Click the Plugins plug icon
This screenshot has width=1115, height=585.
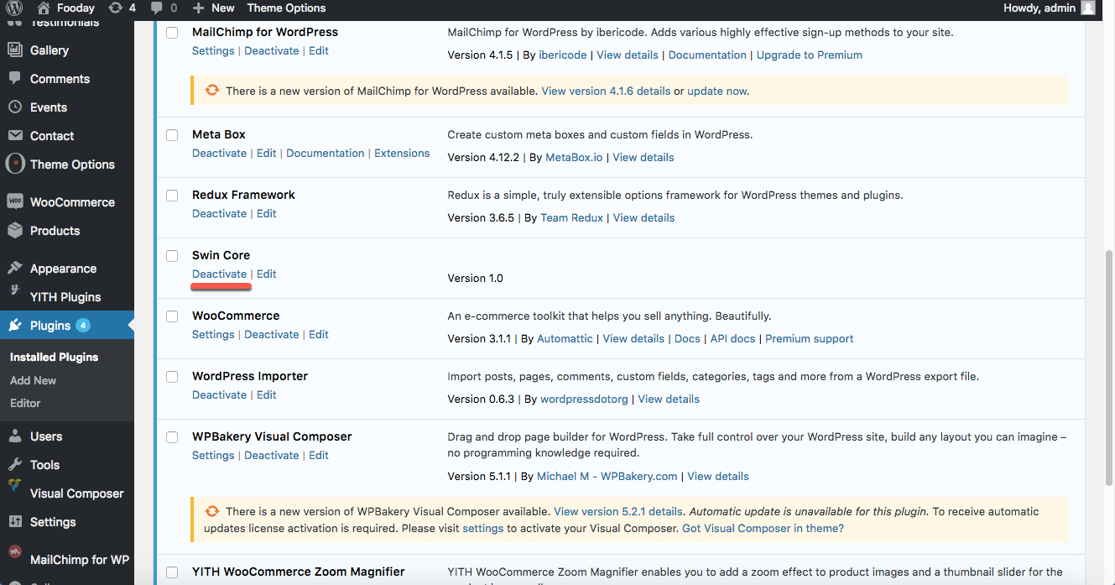15,326
